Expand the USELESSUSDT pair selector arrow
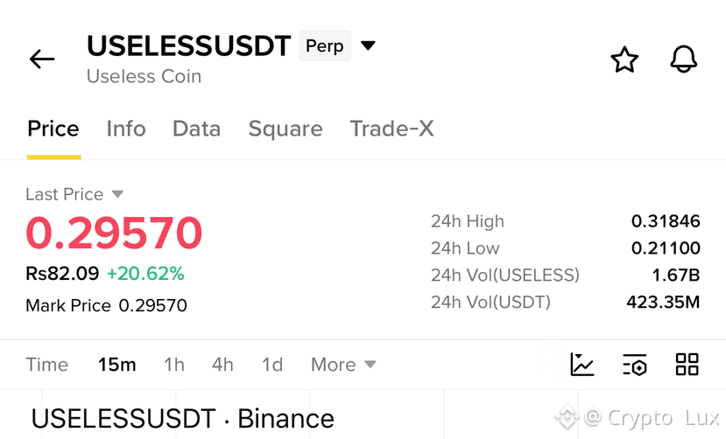Screen dimensions: 726x439 368,45
